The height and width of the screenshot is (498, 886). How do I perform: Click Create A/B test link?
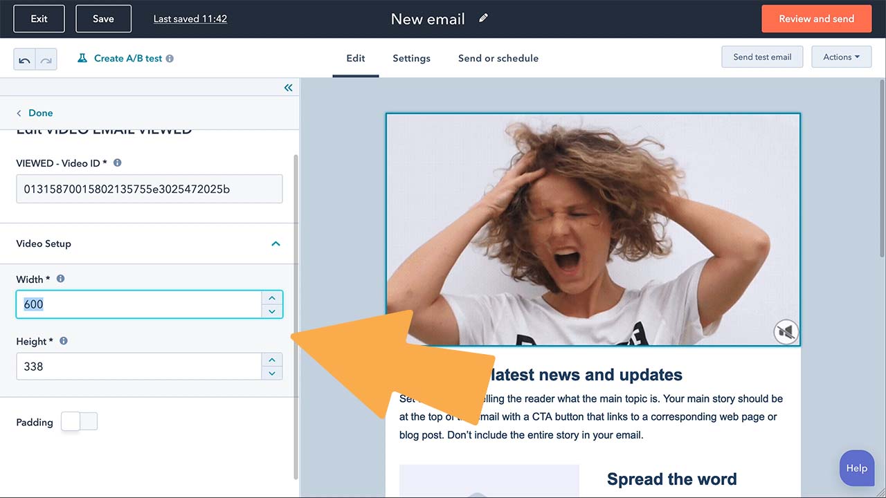(x=128, y=58)
